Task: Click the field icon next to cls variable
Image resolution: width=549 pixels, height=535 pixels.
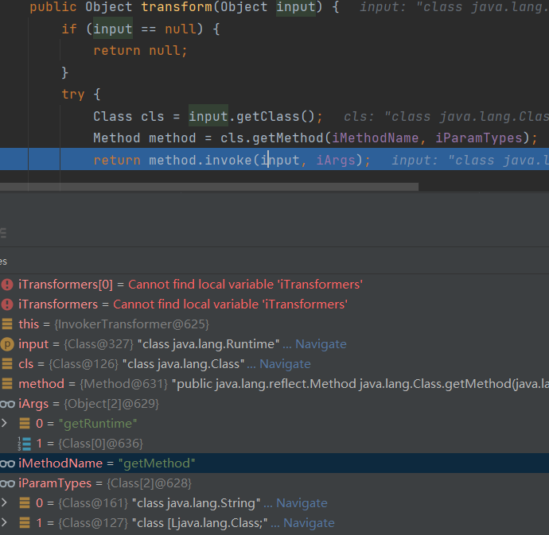Action: pyautogui.click(x=7, y=364)
